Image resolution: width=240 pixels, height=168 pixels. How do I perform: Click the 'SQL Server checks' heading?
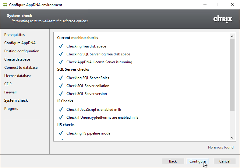coord(73,69)
